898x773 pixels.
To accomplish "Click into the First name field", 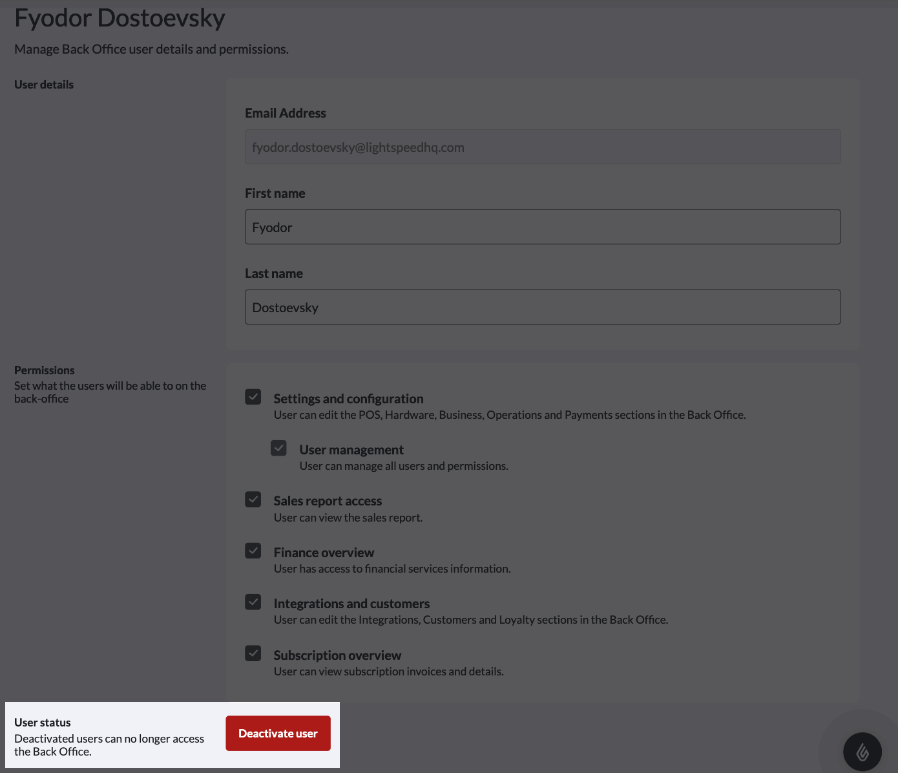I will 543,227.
